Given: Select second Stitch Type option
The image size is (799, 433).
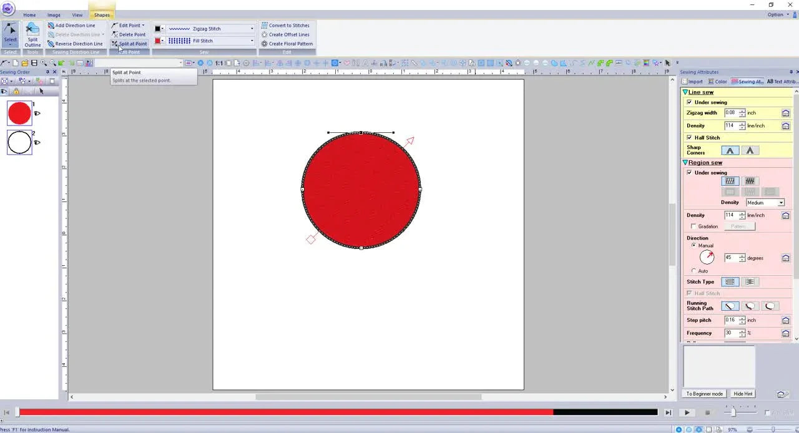Looking at the screenshot, I should (x=750, y=282).
